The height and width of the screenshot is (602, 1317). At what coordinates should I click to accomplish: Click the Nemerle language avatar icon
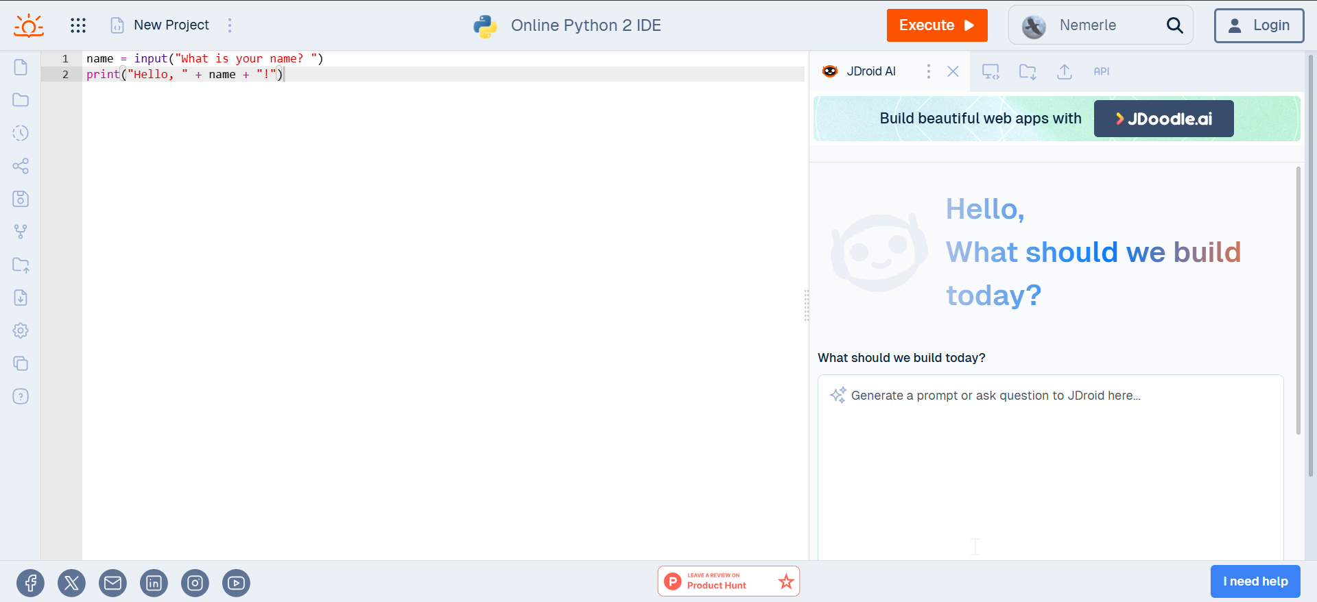click(x=1034, y=26)
